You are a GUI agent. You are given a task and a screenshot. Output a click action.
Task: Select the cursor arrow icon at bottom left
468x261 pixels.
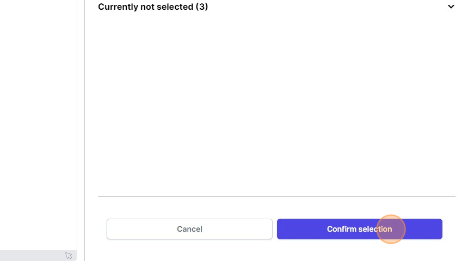click(x=69, y=256)
